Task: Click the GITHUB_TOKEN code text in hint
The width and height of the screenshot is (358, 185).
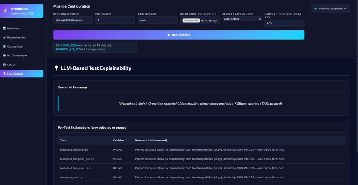Action: (x=69, y=45)
